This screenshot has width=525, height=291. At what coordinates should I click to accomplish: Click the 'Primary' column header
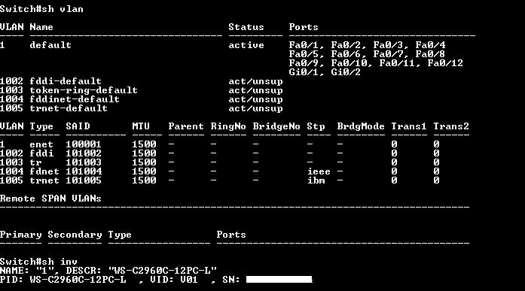click(x=20, y=235)
